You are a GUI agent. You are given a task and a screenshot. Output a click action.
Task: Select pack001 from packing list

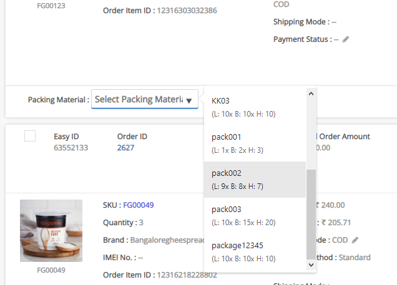255,143
